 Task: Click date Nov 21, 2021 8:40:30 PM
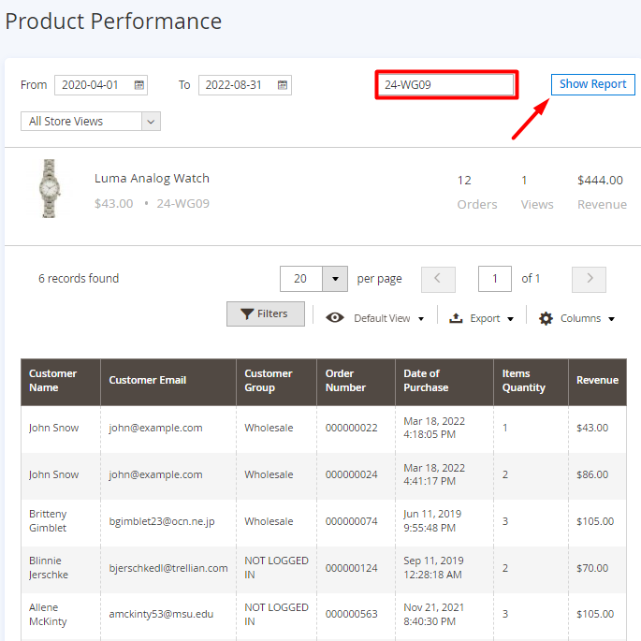coord(434,614)
